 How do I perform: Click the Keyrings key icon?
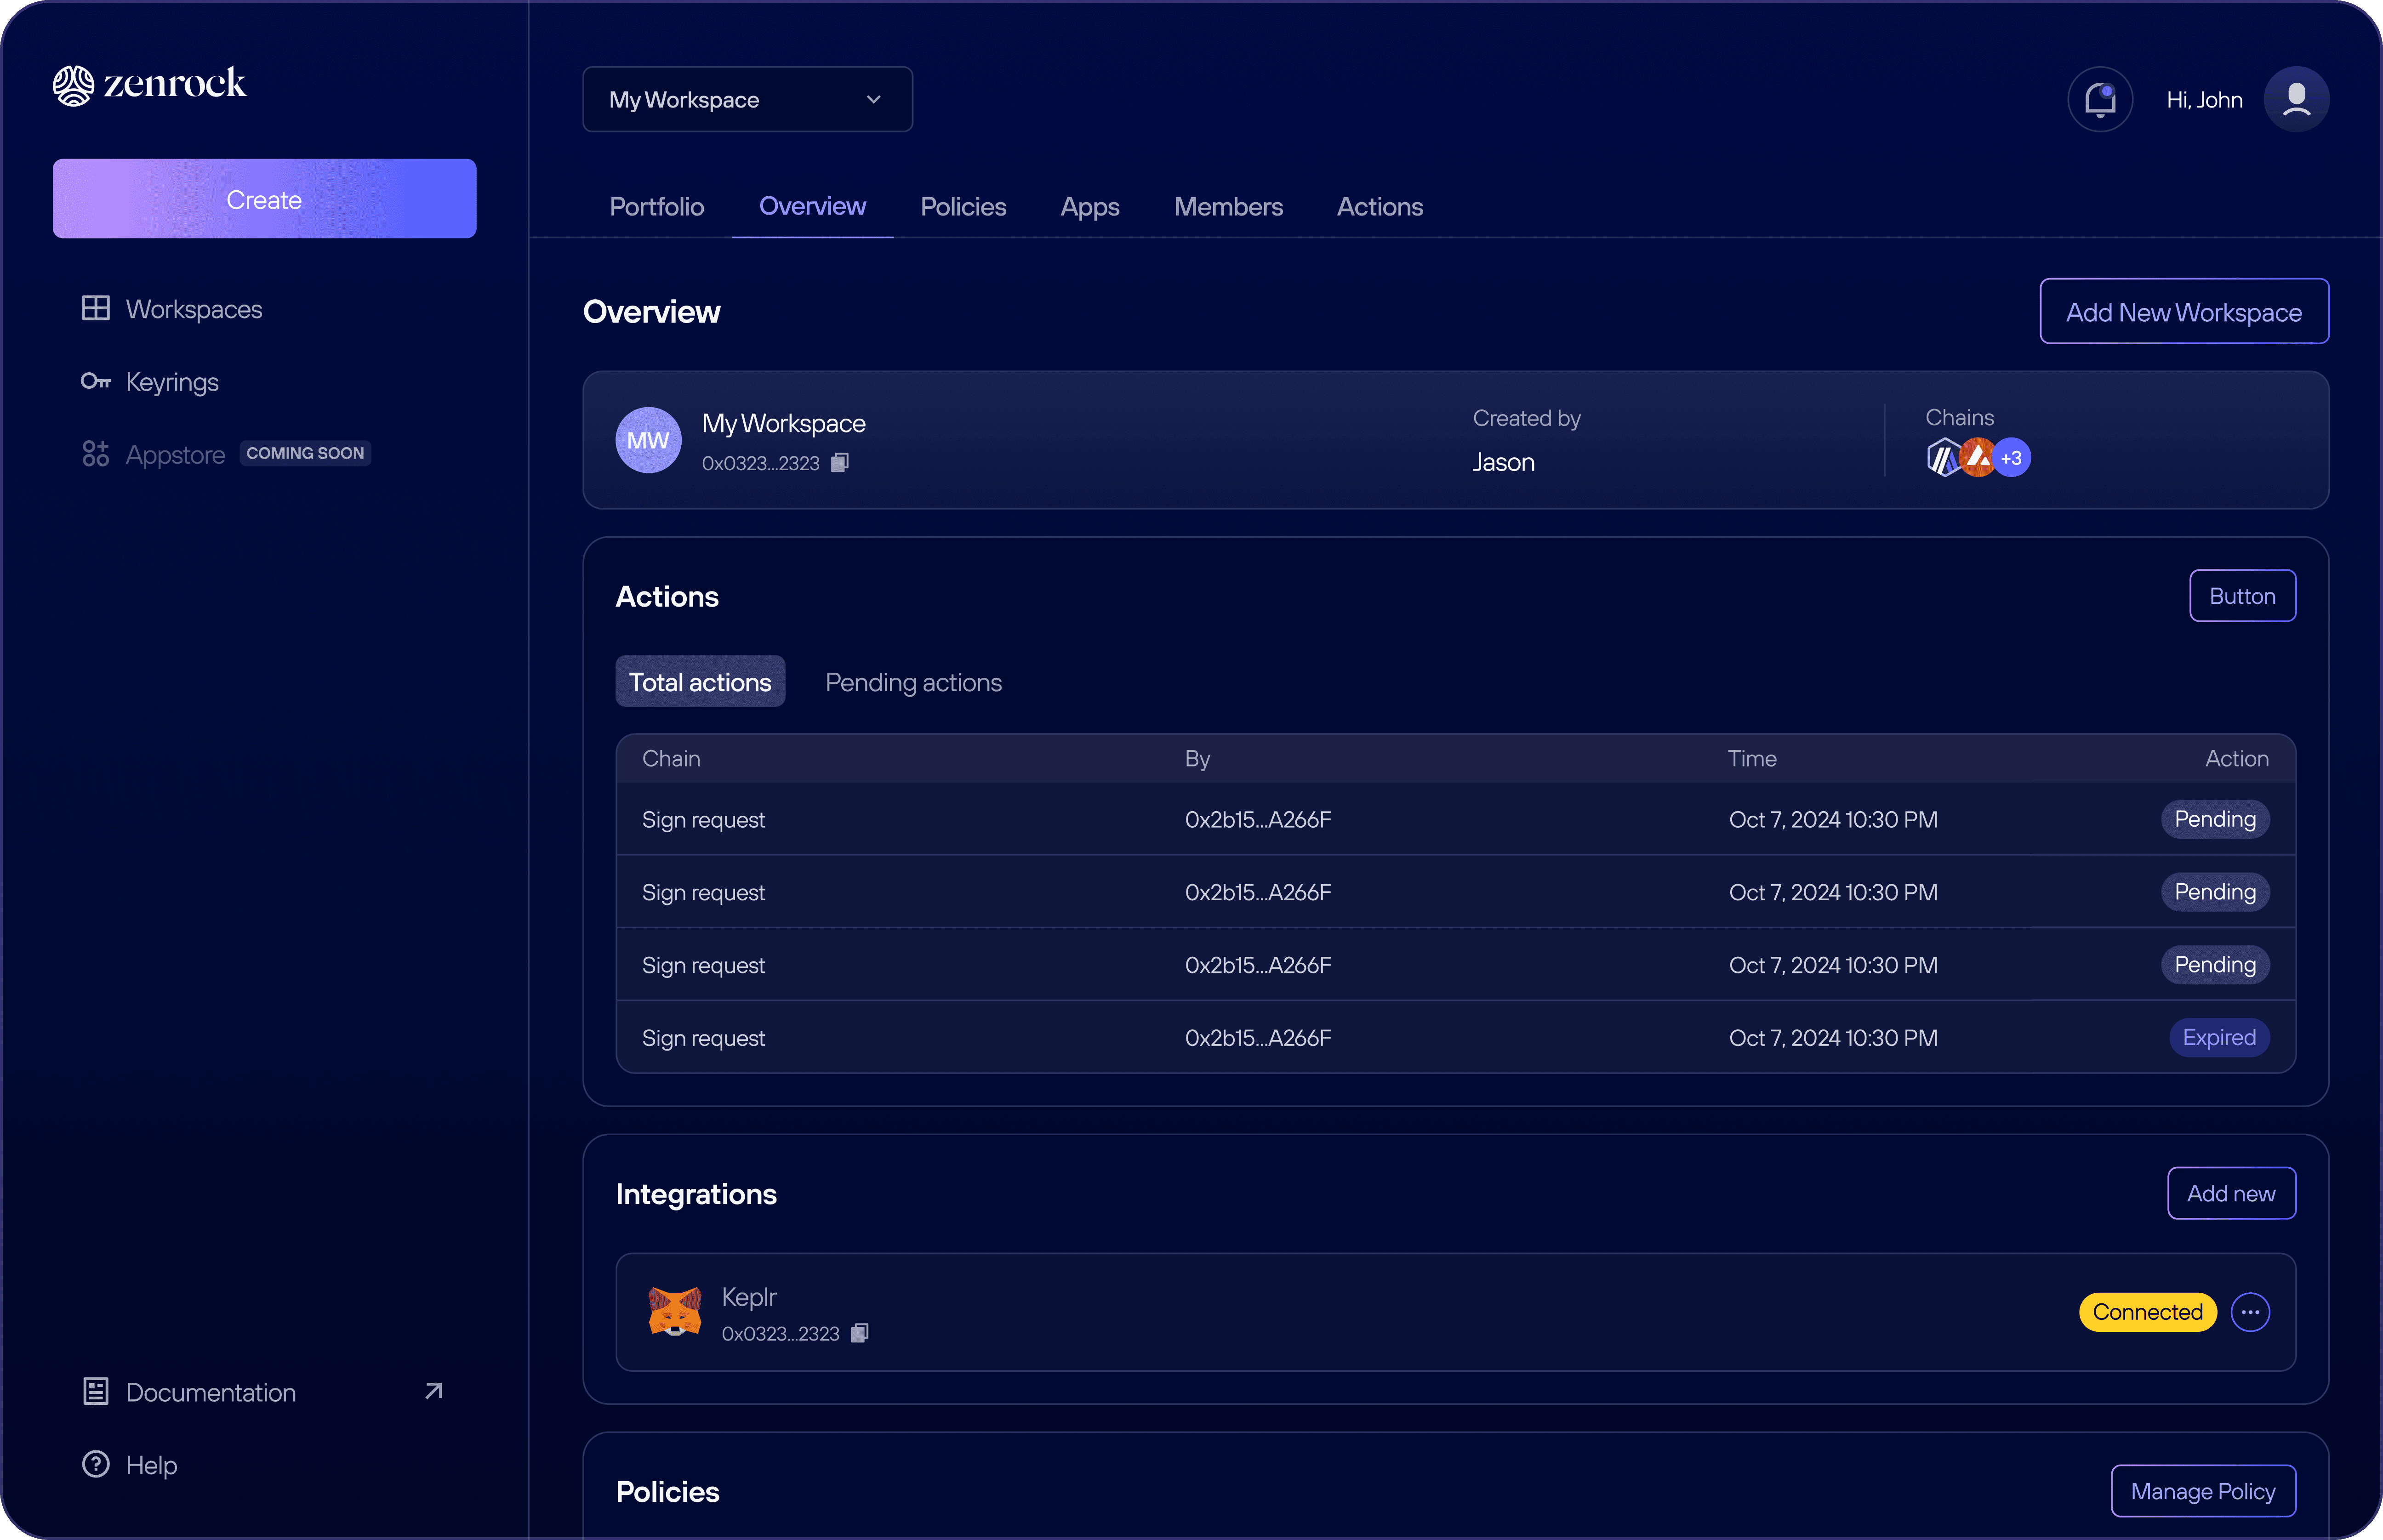95,381
